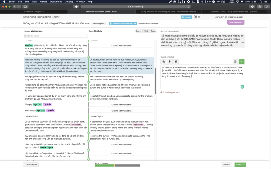Open the History menu

tap(43, 2)
